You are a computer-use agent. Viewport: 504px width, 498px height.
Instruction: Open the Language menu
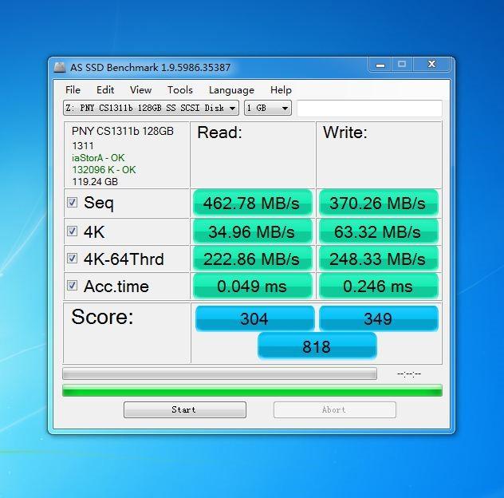[x=231, y=89]
